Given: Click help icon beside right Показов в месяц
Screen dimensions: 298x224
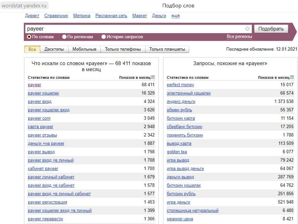Looking at the screenshot, I should tap(292, 77).
